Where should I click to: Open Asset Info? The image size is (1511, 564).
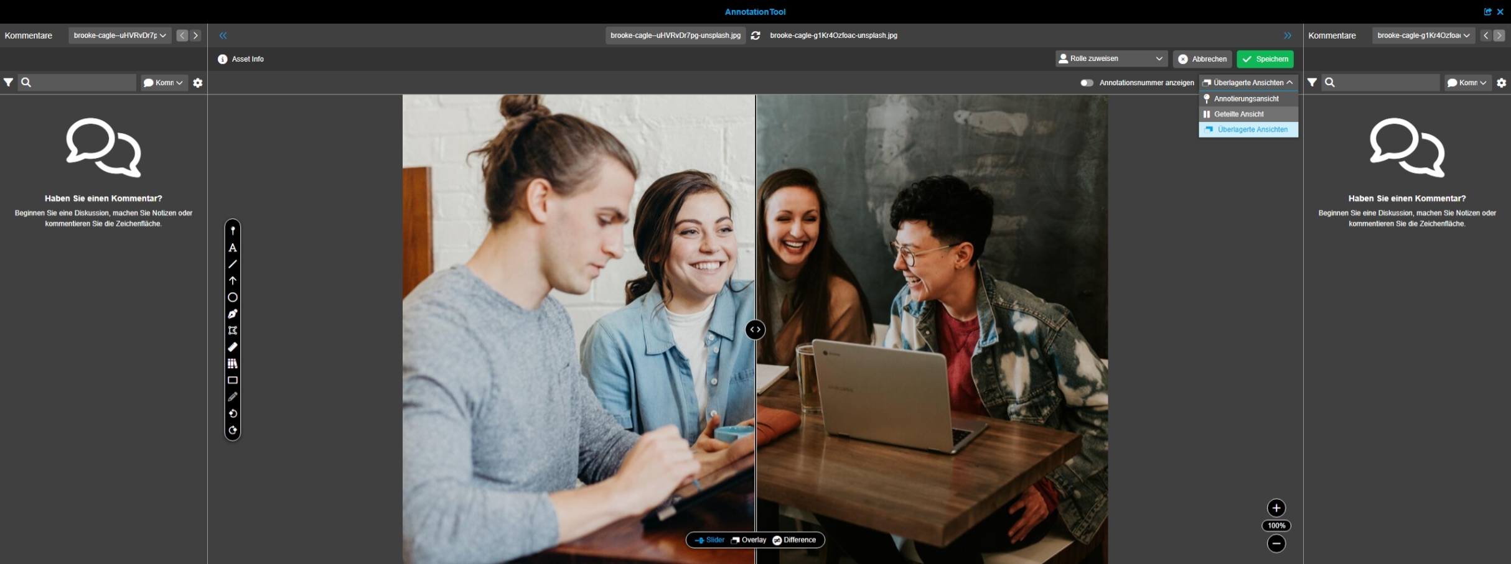point(241,59)
